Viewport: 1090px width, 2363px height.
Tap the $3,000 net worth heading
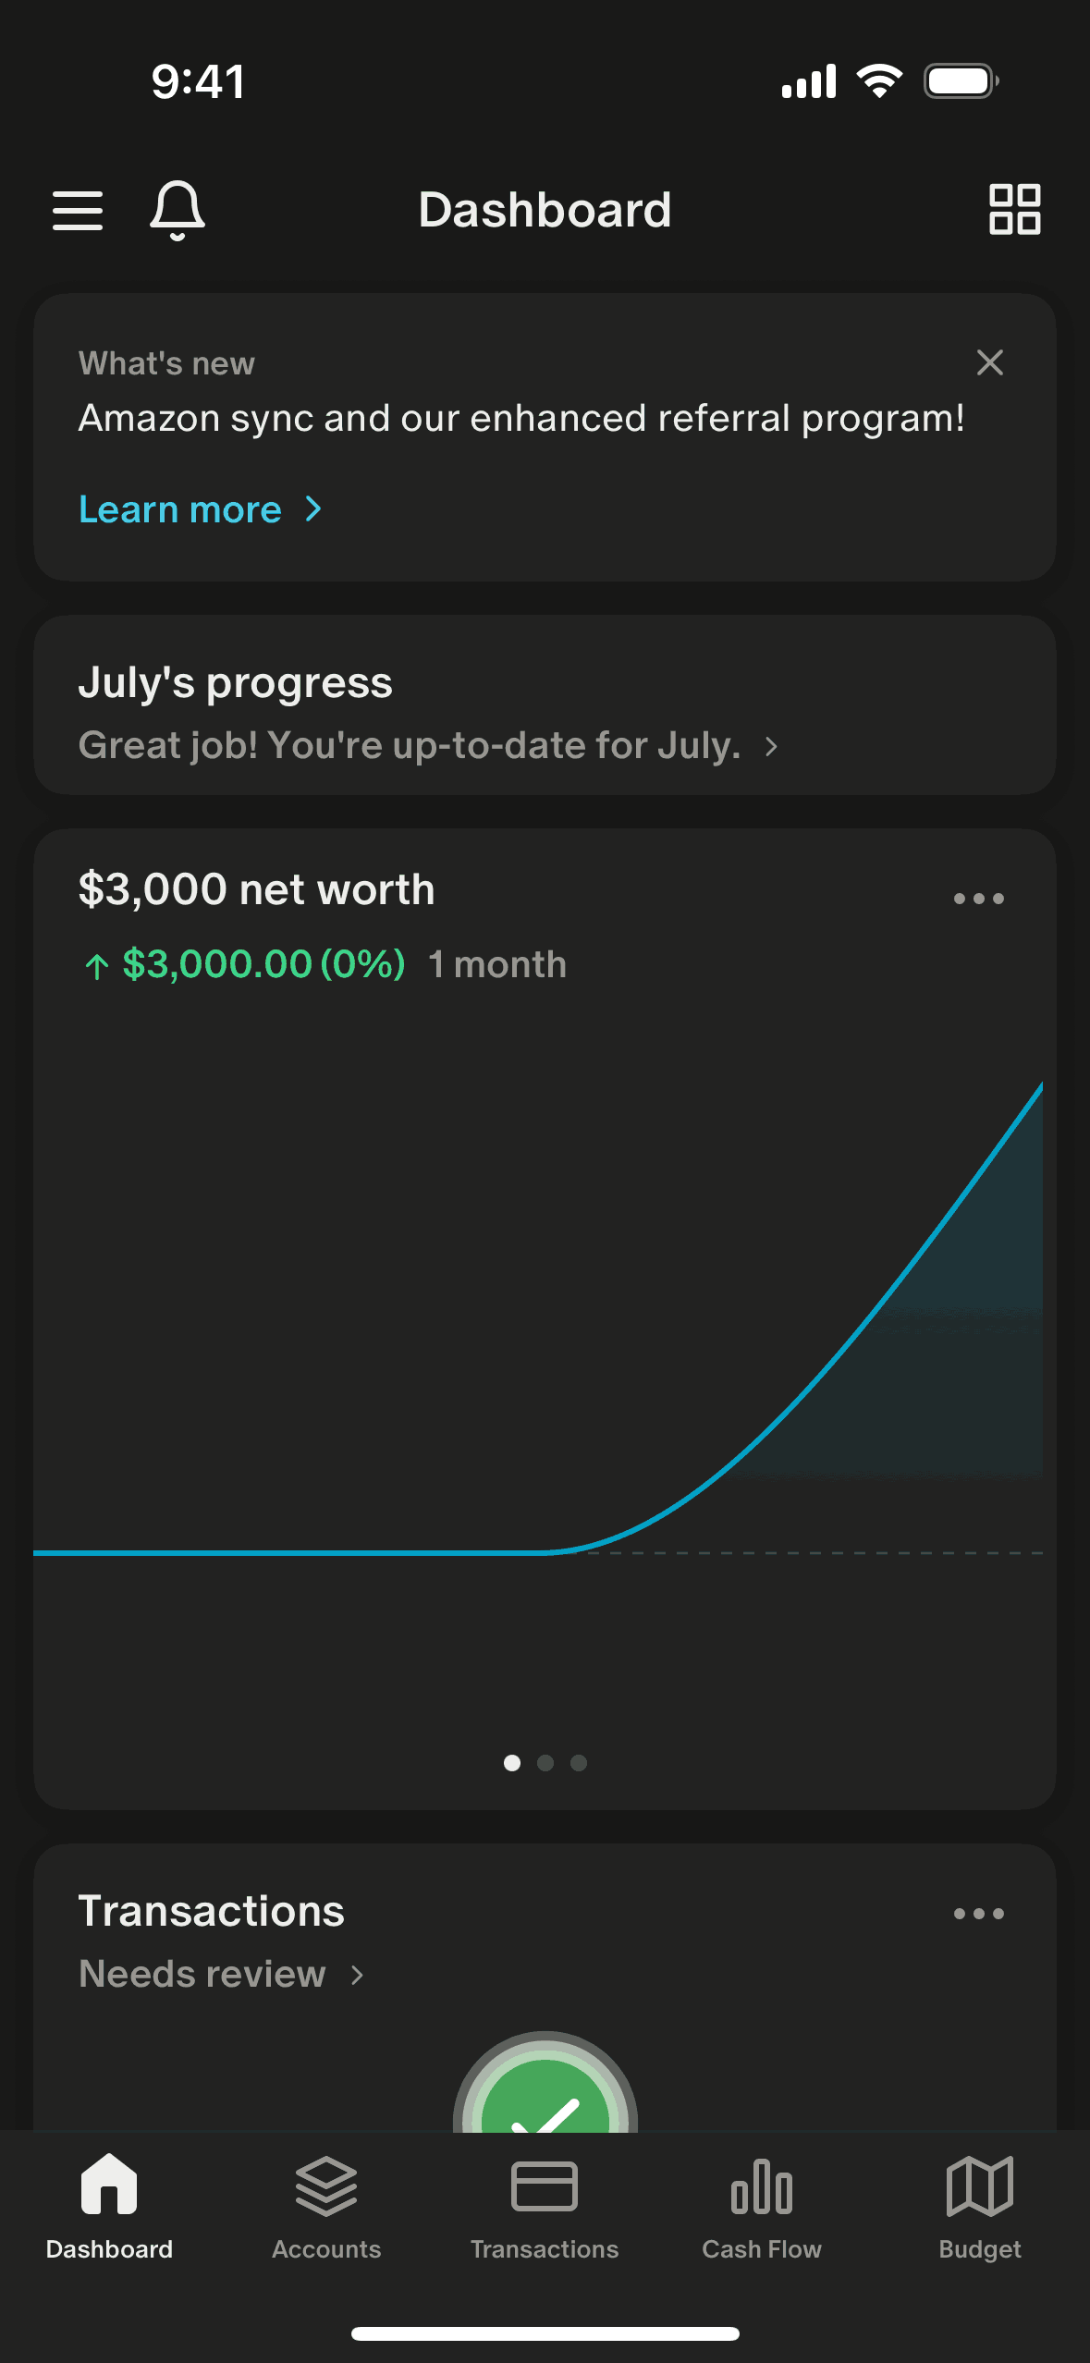tap(256, 889)
